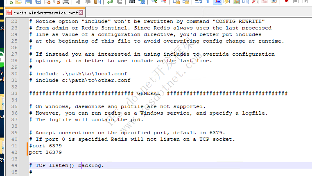Close current document via toolbar icon
Image resolution: width=312 pixels, height=176 pixels.
[47, 2]
